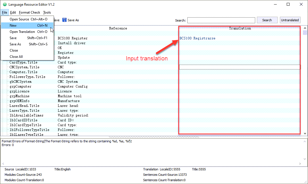This screenshot has width=308, height=184.
Task: Open the Edit menu
Action: [13, 12]
